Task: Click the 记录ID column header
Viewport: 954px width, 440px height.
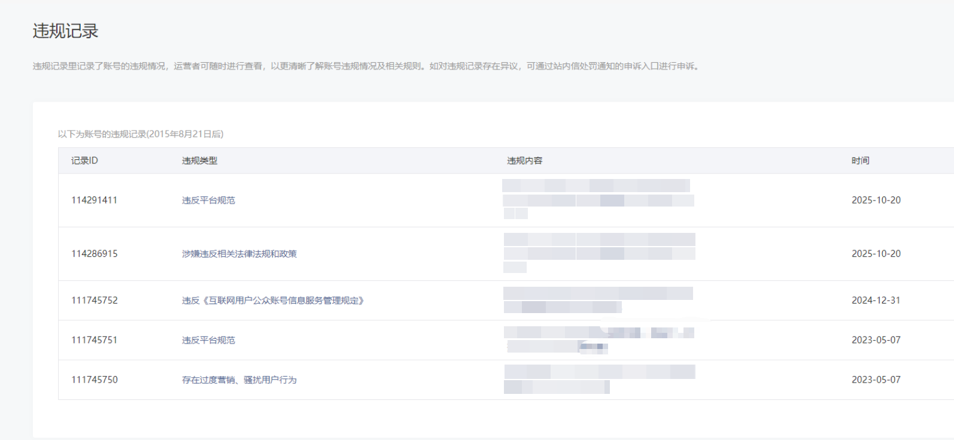Action: coord(84,160)
